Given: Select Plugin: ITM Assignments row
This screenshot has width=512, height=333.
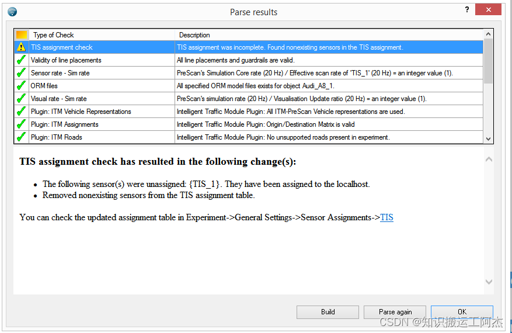Looking at the screenshot, I should pyautogui.click(x=249, y=124).
